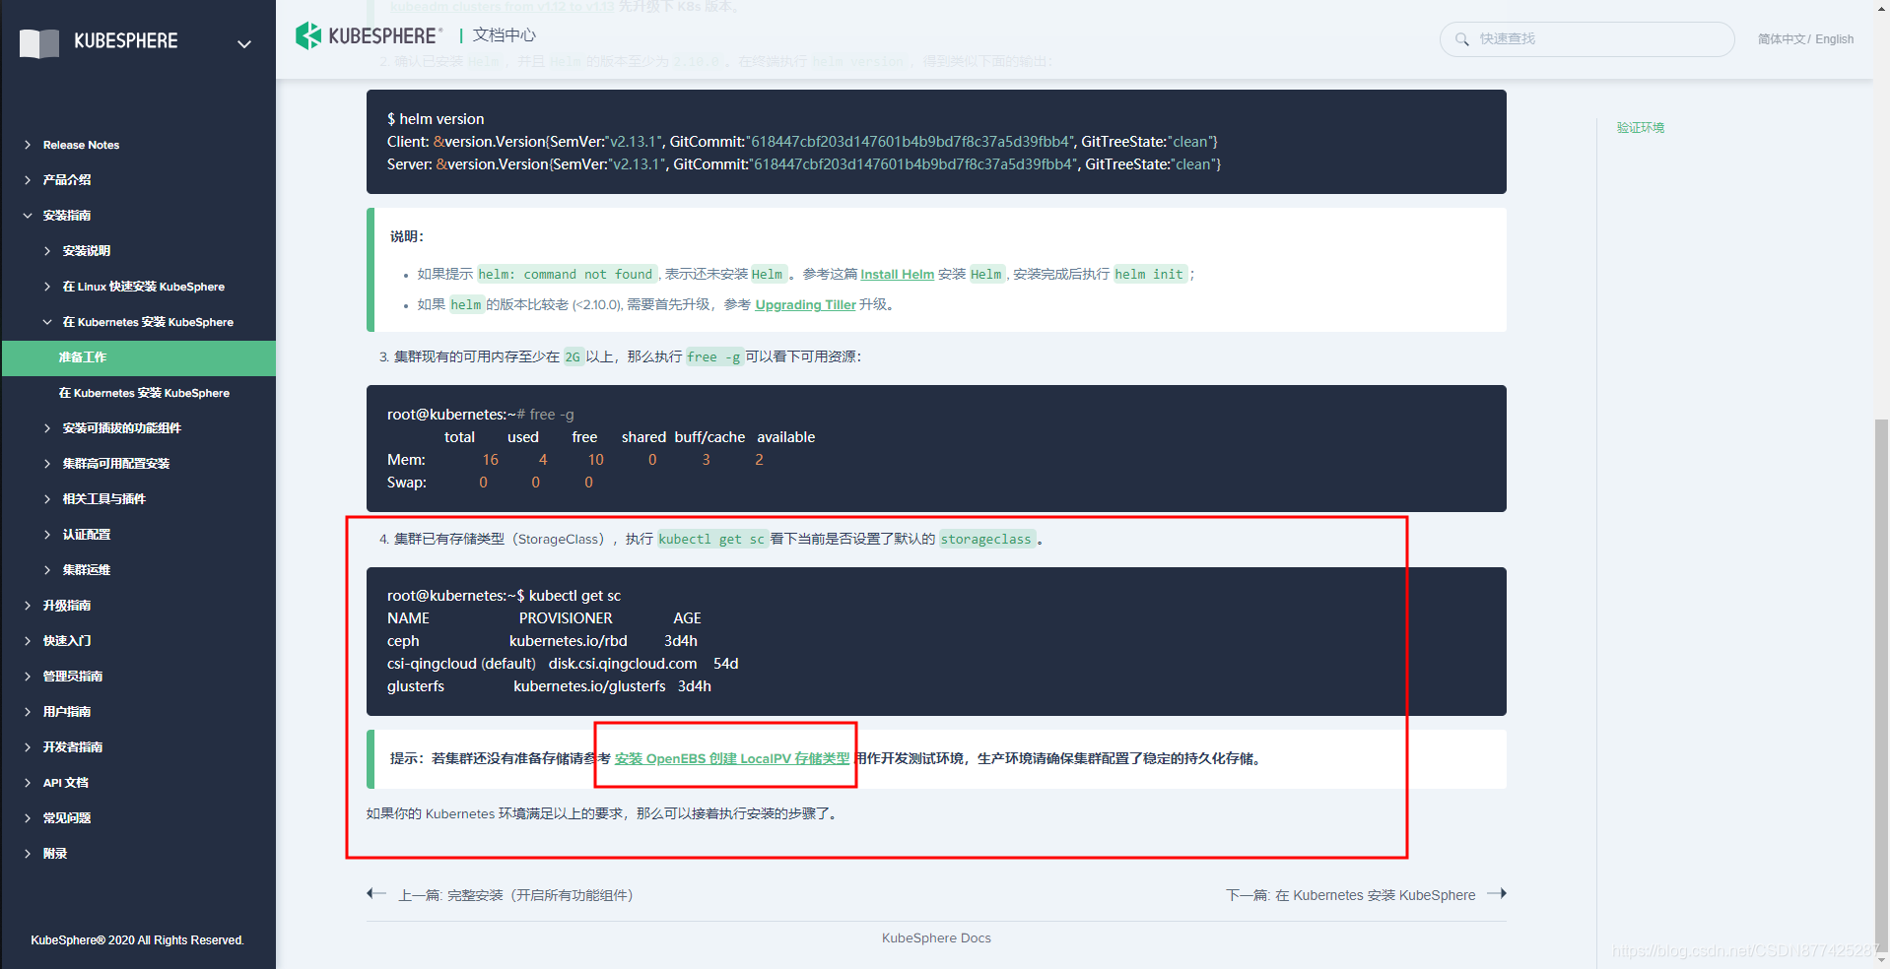Screen dimensions: 1890x969
Task: Expand 开发者指南 chevron
Action: click(x=28, y=747)
